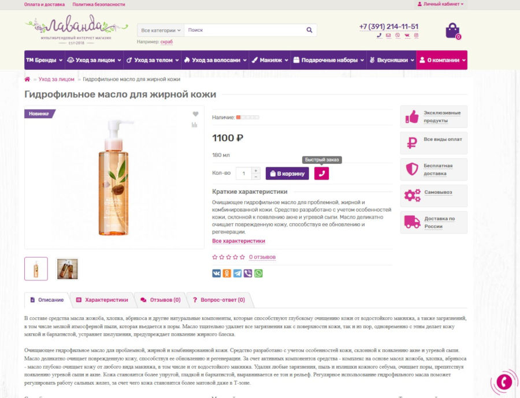
Task: Open the Все характеристики link
Action: (x=239, y=241)
